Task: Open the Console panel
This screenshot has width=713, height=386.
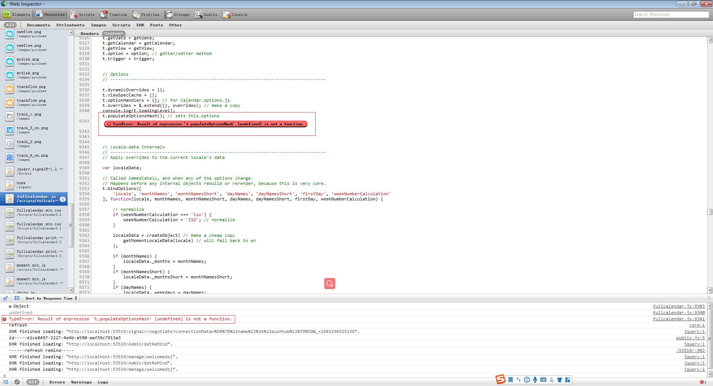Action: click(x=235, y=14)
